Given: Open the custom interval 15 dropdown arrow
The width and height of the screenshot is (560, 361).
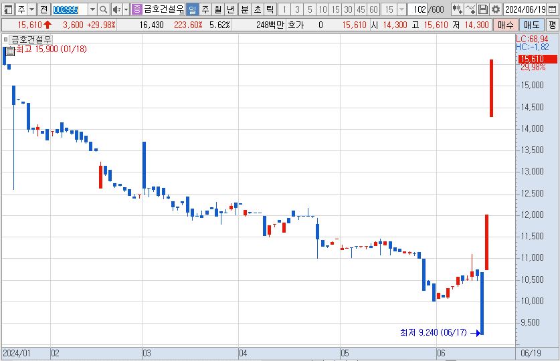Looking at the screenshot, I should tap(402, 9).
